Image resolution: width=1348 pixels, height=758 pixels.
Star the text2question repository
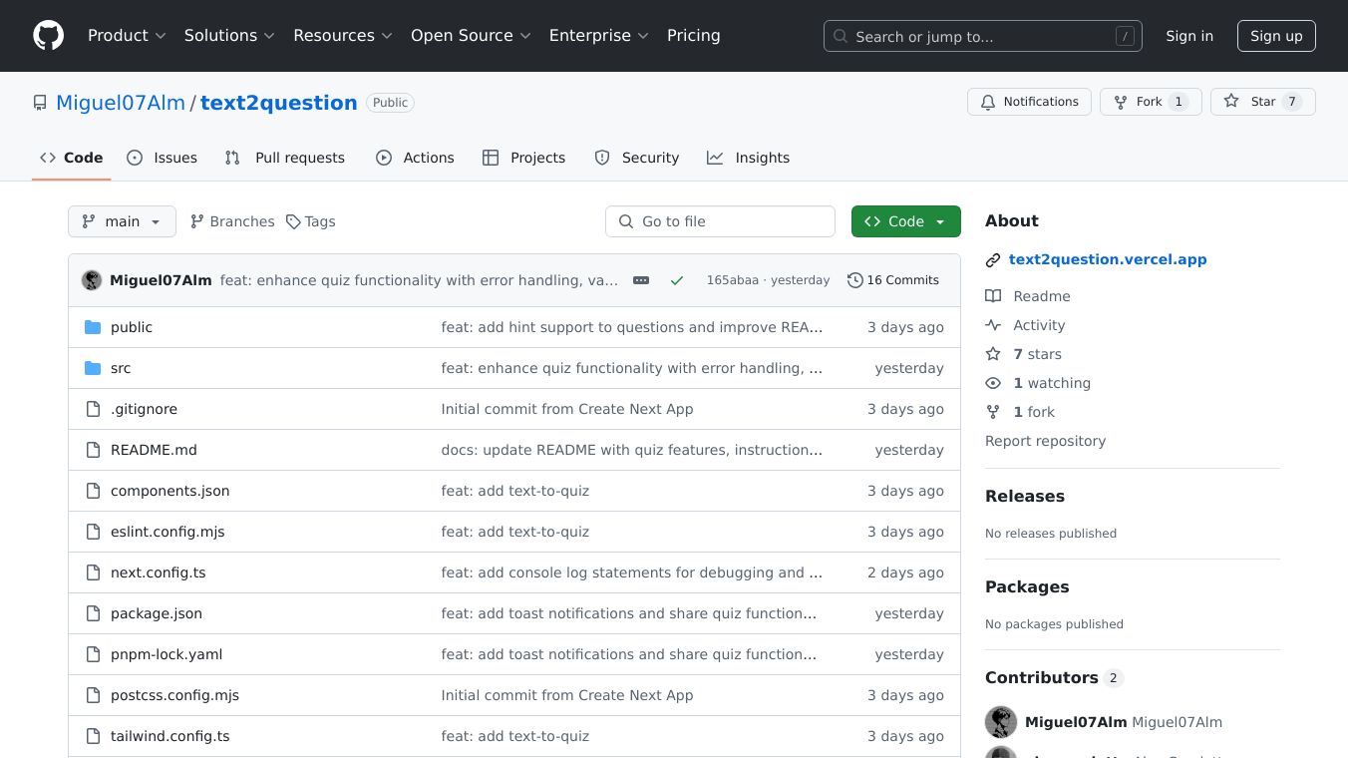[x=1251, y=102]
